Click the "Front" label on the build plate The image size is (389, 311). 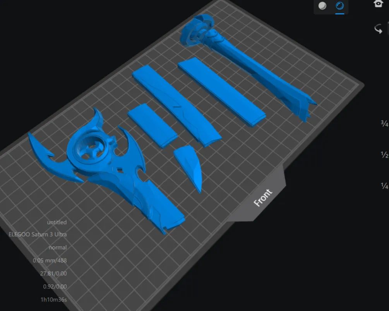(x=263, y=197)
